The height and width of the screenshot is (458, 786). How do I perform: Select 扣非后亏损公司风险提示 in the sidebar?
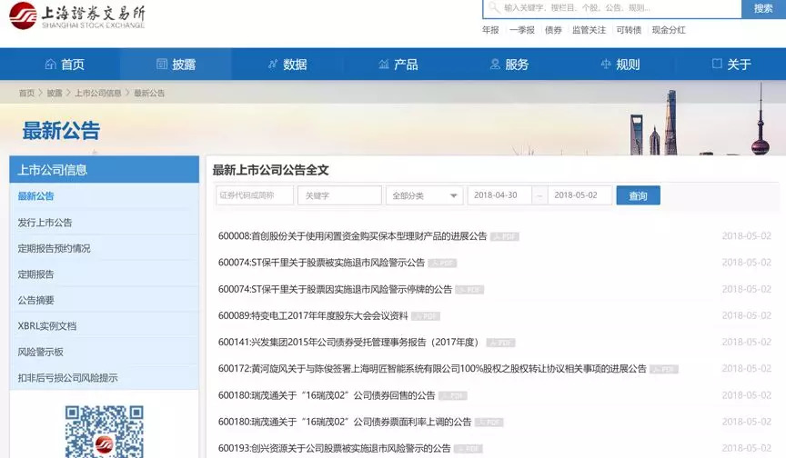105,378
